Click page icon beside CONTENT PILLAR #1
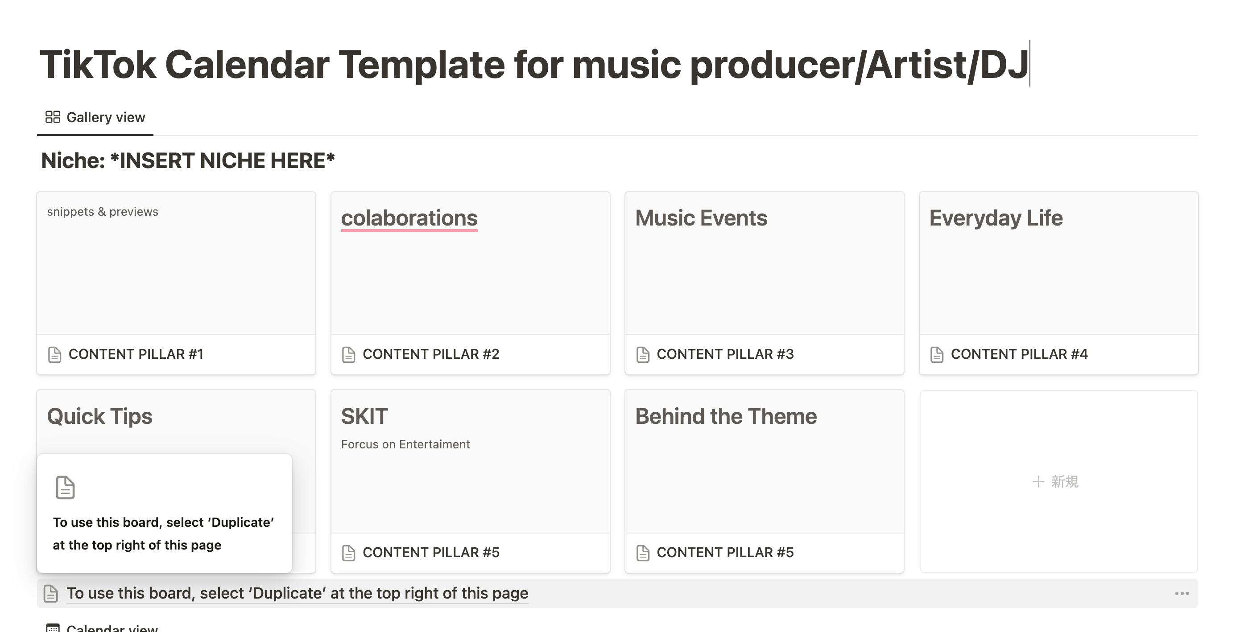1240x632 pixels. [x=54, y=354]
